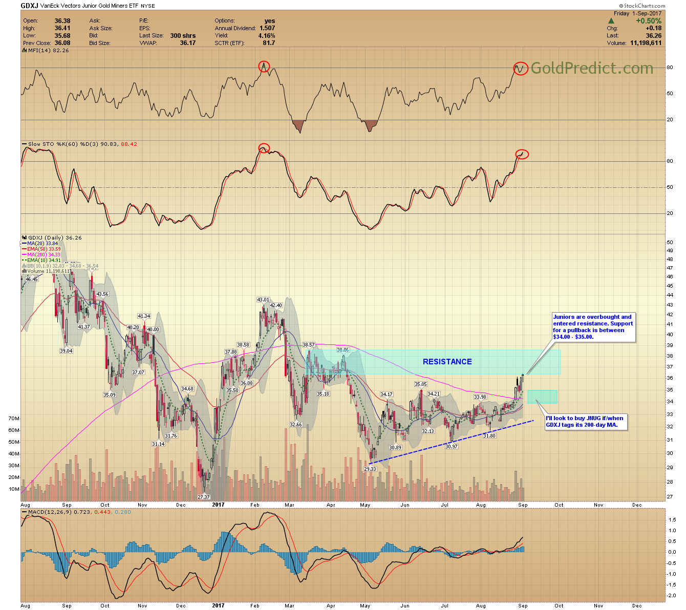This screenshot has width=686, height=610.
Task: Click the 'Friday 1-Sep-2017' date
Action: (638, 14)
